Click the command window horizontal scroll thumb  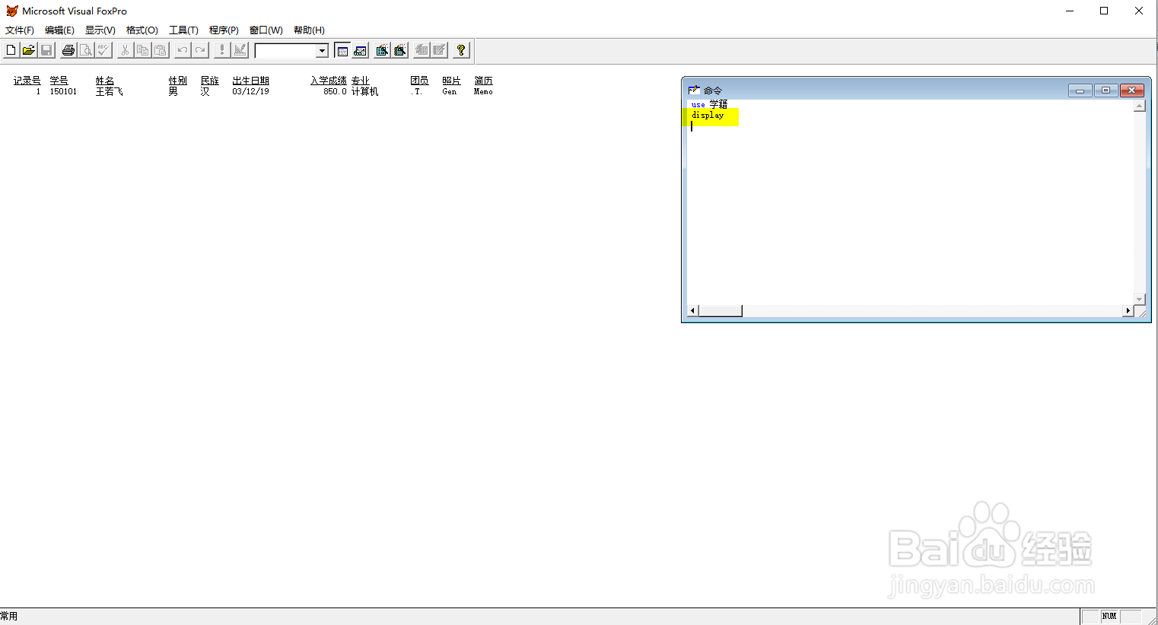coord(720,311)
